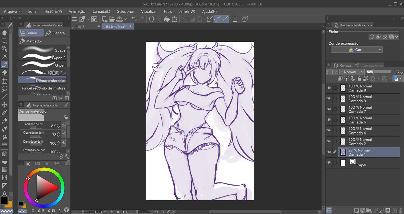
Task: Open the Quantidade de tinta dropdown
Action: (63, 134)
